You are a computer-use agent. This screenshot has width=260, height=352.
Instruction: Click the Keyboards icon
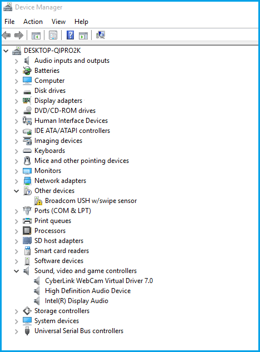point(27,151)
